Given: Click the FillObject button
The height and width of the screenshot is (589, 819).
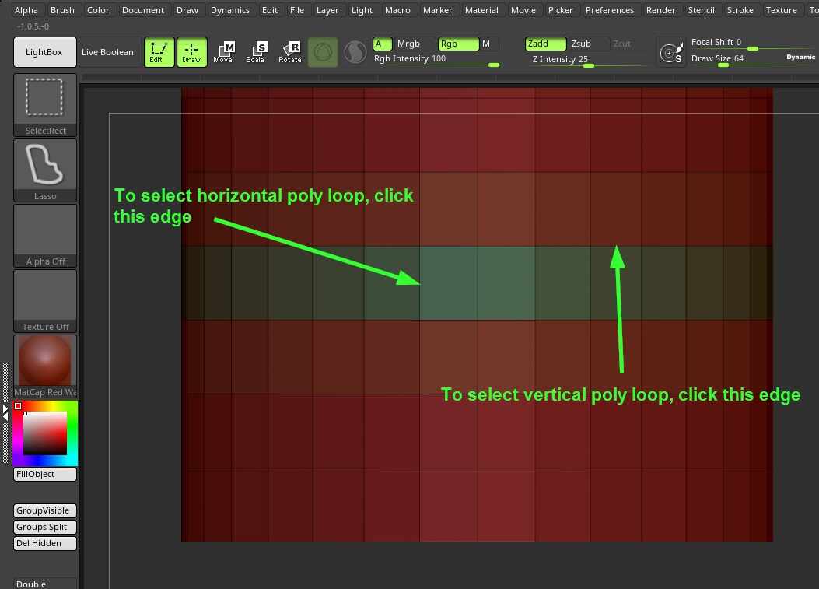Looking at the screenshot, I should pyautogui.click(x=45, y=474).
